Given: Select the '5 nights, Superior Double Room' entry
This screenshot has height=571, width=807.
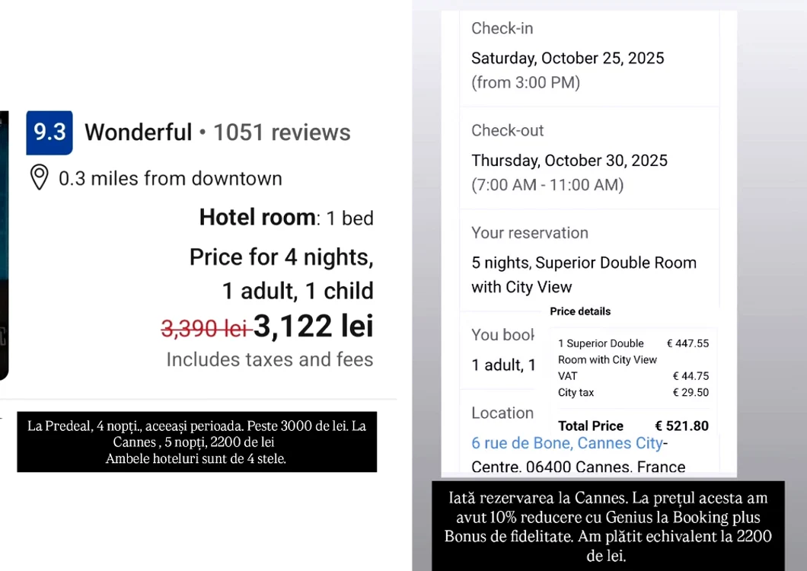Looking at the screenshot, I should pyautogui.click(x=583, y=263).
